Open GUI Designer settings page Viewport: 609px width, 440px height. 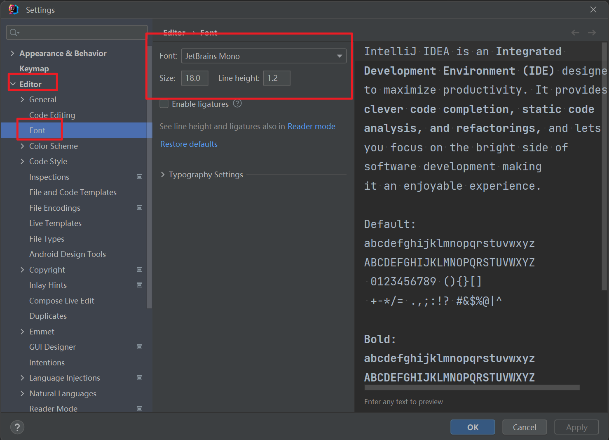[52, 347]
